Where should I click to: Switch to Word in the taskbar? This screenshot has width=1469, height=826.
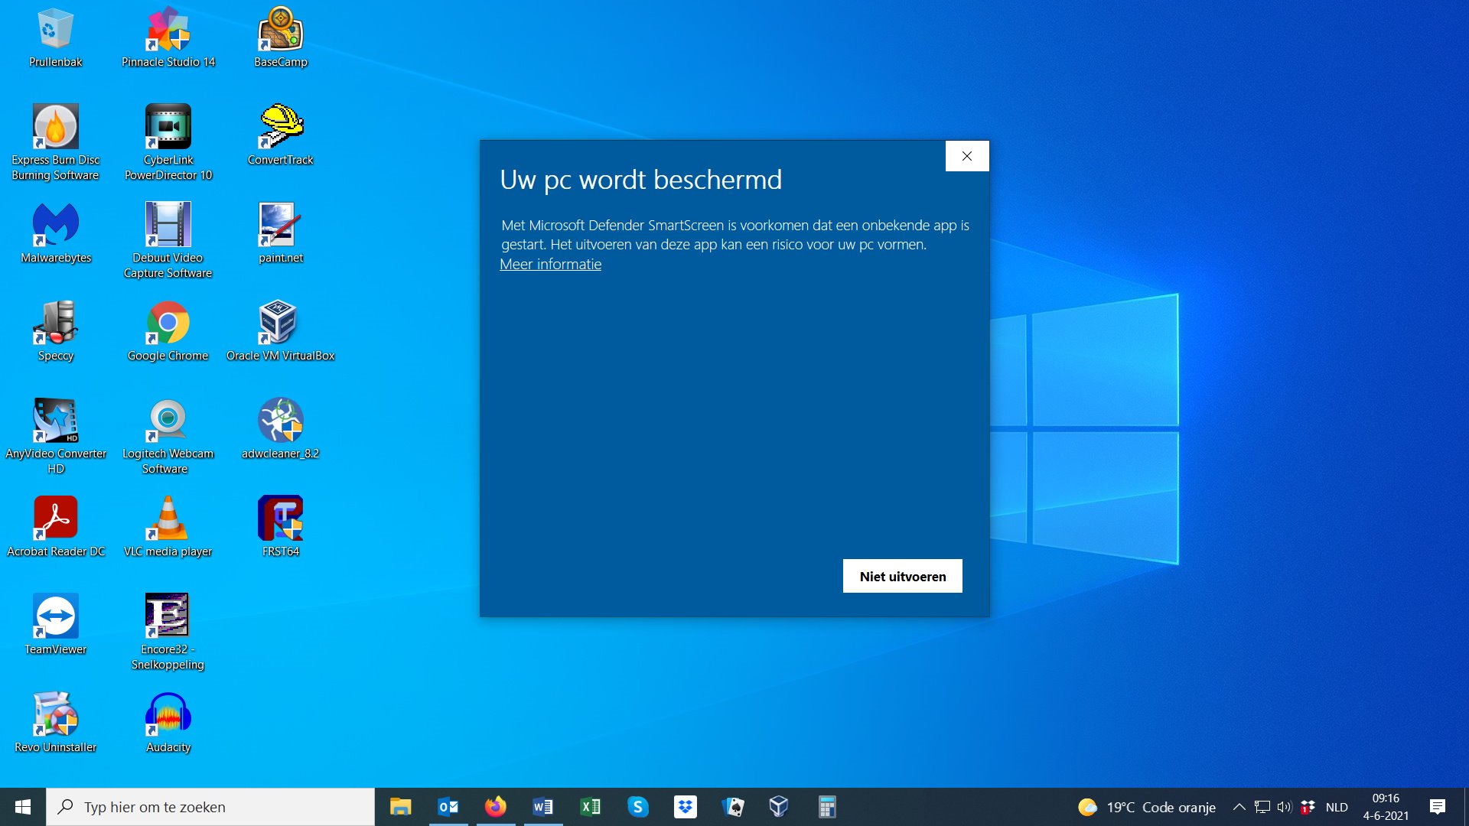[543, 807]
